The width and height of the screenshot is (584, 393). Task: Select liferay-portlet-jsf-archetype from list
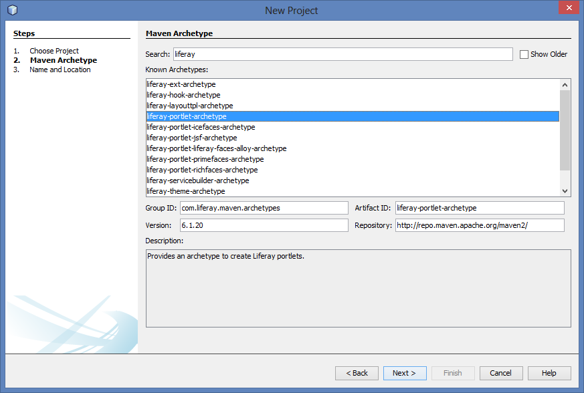[191, 138]
